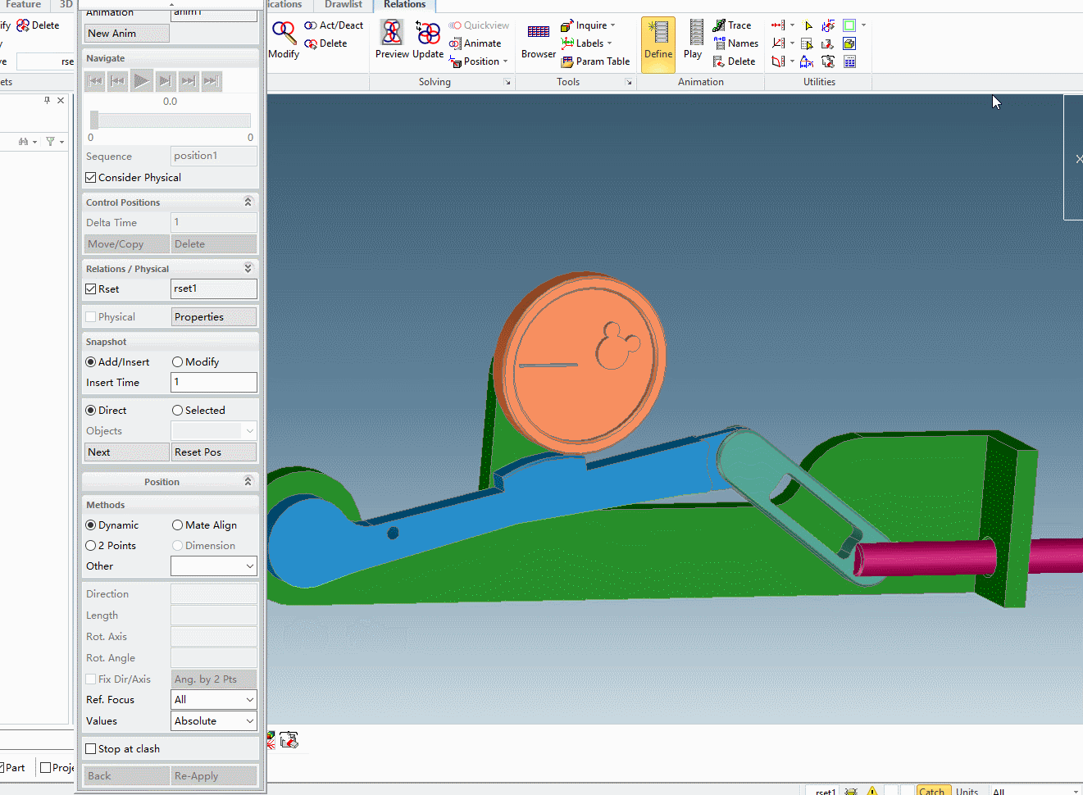Expand the Relations / Physical section

click(x=248, y=268)
